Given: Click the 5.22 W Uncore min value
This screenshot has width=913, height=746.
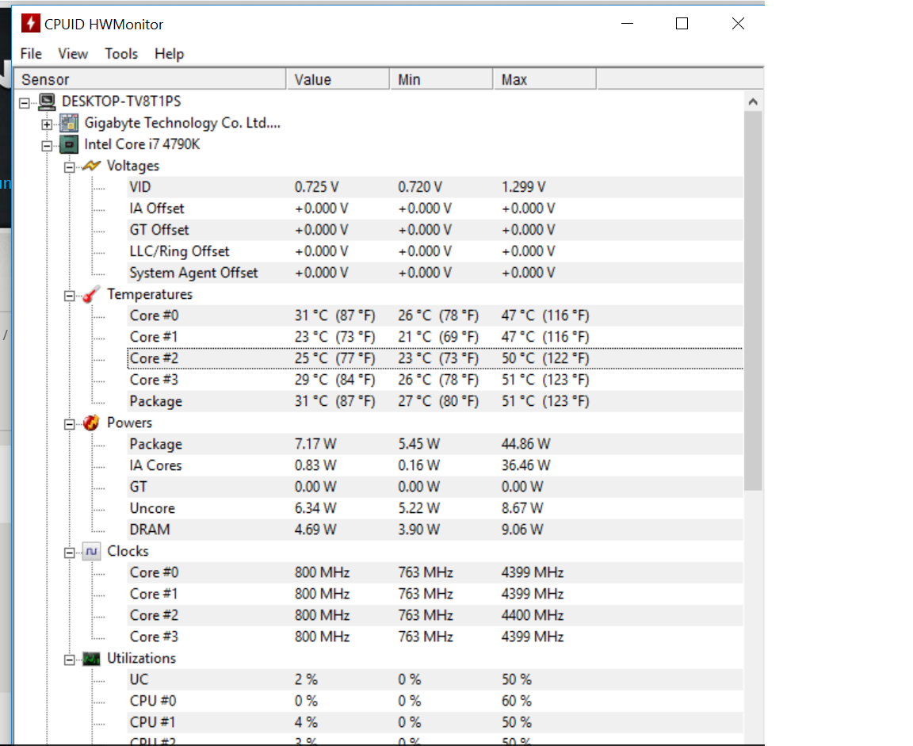Looking at the screenshot, I should tap(418, 508).
